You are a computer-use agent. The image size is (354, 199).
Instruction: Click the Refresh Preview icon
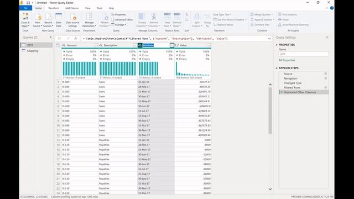click(x=105, y=17)
